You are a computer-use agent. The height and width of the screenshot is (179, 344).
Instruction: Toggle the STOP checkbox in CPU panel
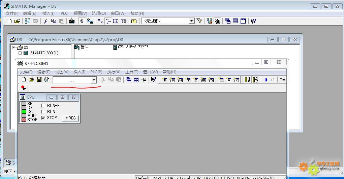[x=43, y=118]
